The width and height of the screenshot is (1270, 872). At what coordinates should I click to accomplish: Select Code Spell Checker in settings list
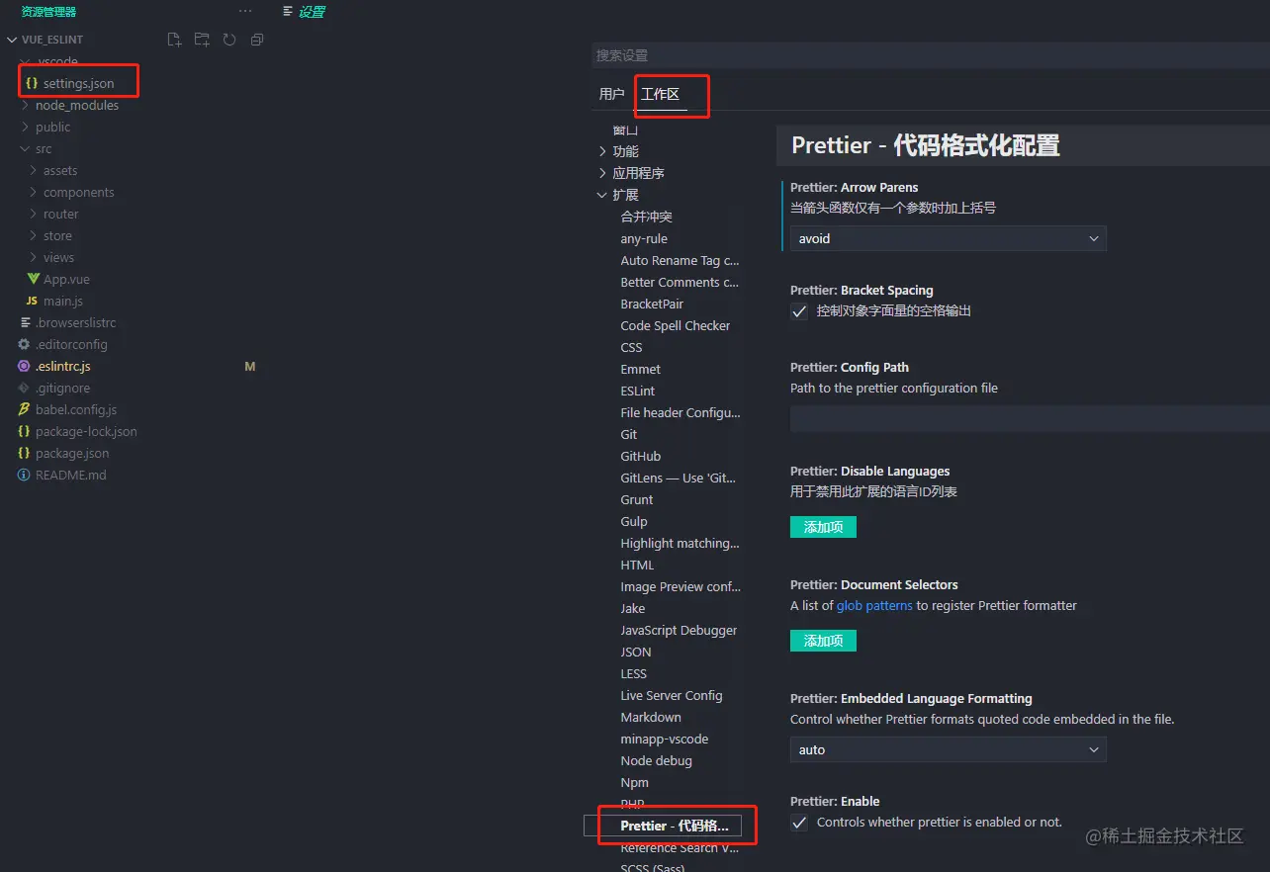(x=676, y=325)
